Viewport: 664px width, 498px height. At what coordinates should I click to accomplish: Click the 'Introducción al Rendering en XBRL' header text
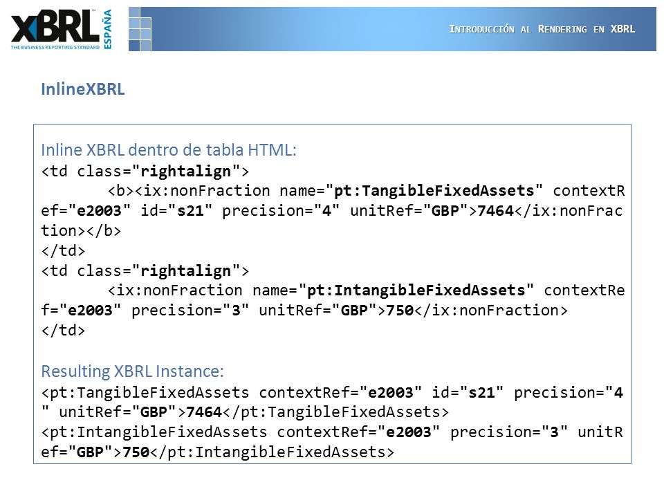click(x=542, y=29)
